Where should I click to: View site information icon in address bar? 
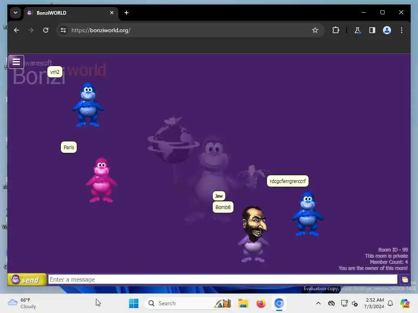coord(63,30)
